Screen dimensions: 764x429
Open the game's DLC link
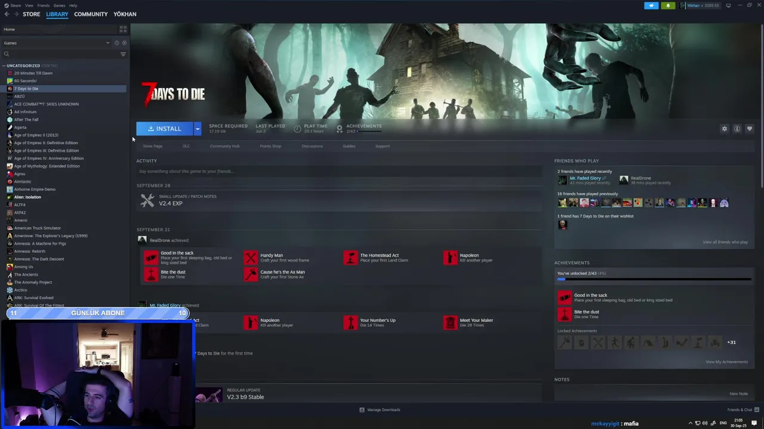click(x=186, y=146)
